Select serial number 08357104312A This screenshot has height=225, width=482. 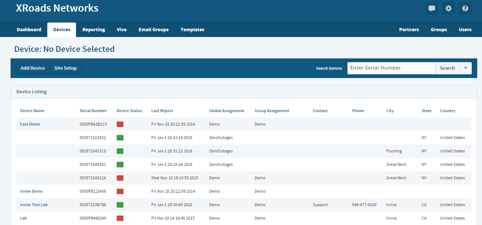coord(93,178)
